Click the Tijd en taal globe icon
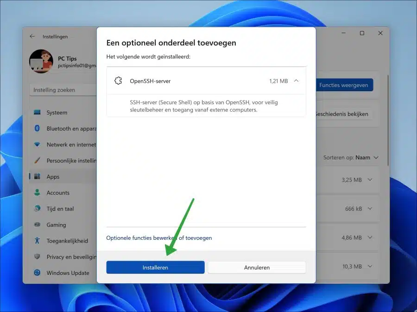 click(x=37, y=208)
